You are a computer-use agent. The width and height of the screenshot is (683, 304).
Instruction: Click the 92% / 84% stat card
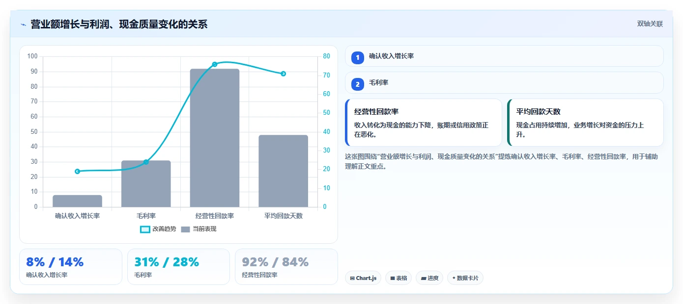(286, 267)
